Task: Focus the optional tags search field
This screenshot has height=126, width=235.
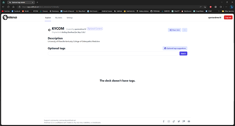Action: point(113,54)
